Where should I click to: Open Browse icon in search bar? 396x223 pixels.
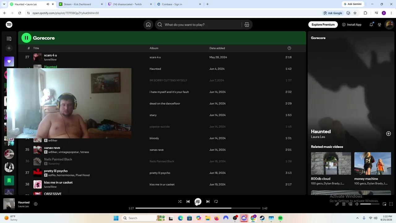pos(247,25)
